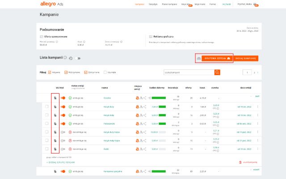
Task: Duplicate the Kocyk mały Kopia ad group
Action: [x=55, y=141]
